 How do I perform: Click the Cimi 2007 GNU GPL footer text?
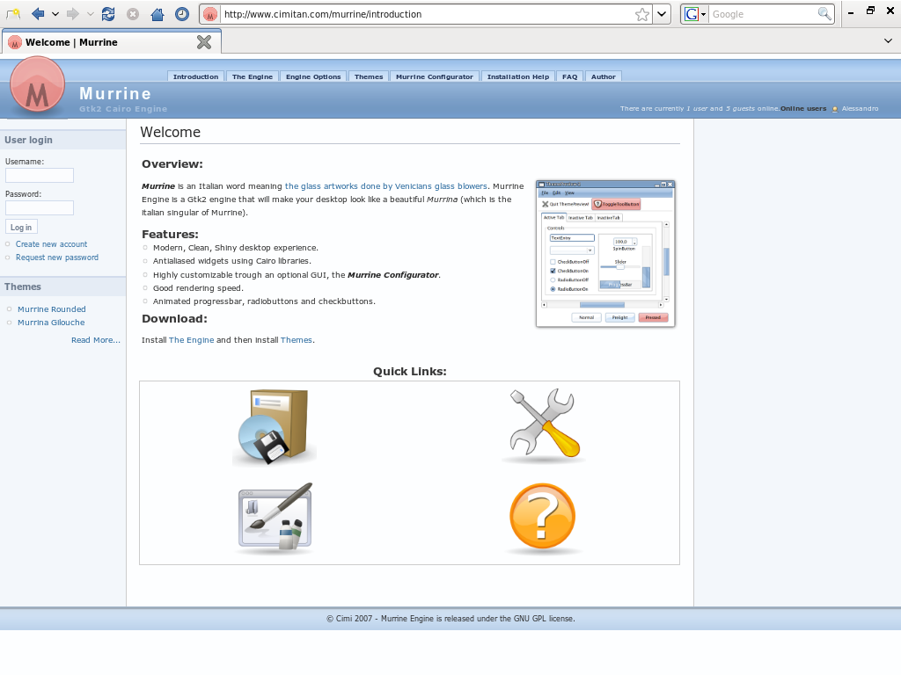pos(450,619)
